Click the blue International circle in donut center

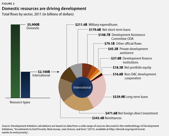click(82, 87)
